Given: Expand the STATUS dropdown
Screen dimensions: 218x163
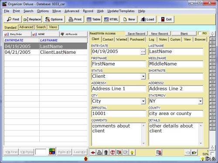Looking at the screenshot, I should tap(143, 76).
